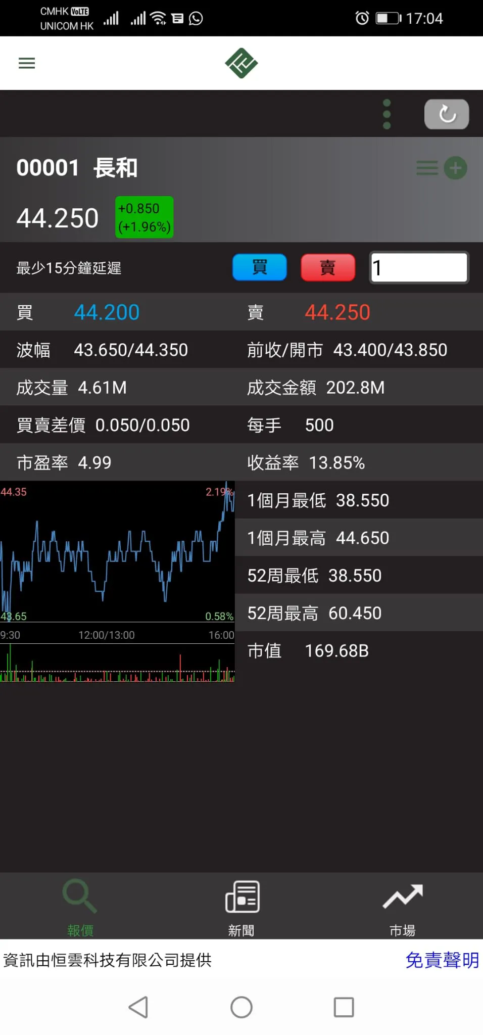Open the three-dot more options menu
The width and height of the screenshot is (483, 1035).
pyautogui.click(x=387, y=114)
